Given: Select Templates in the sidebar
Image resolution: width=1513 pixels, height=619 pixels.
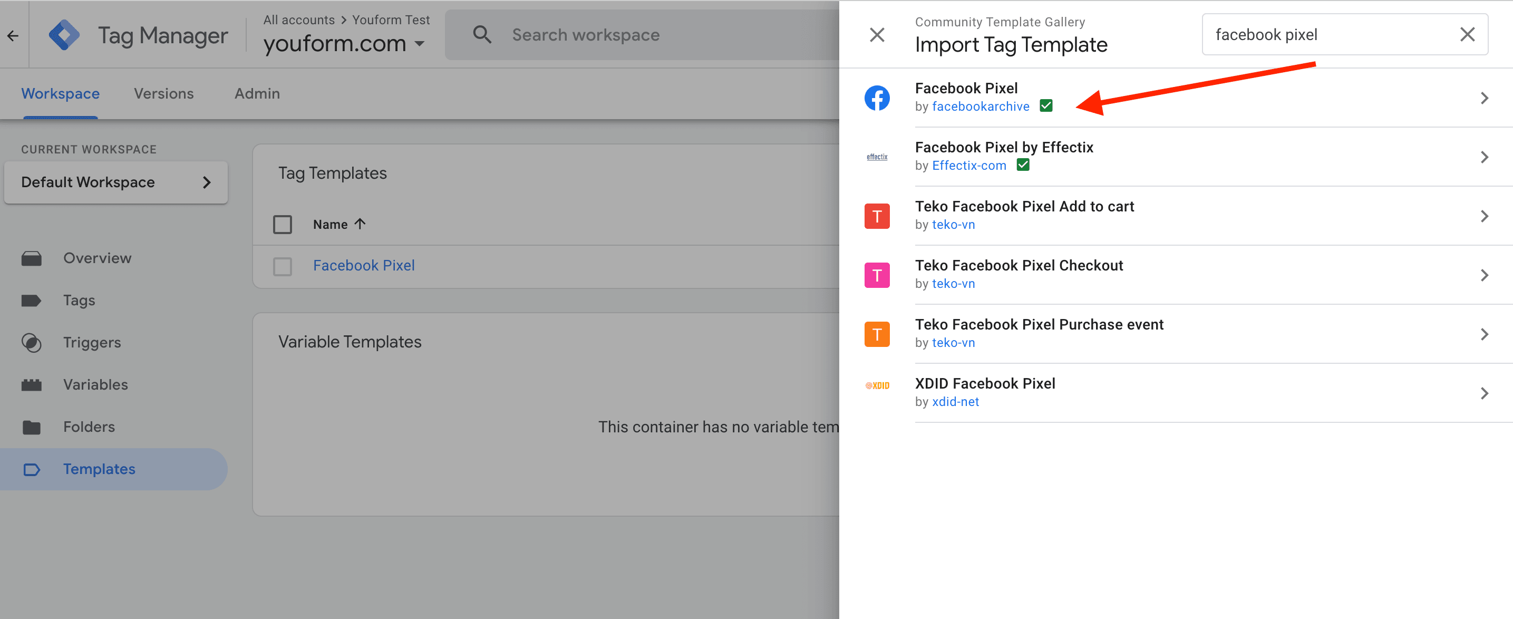Looking at the screenshot, I should (x=113, y=470).
